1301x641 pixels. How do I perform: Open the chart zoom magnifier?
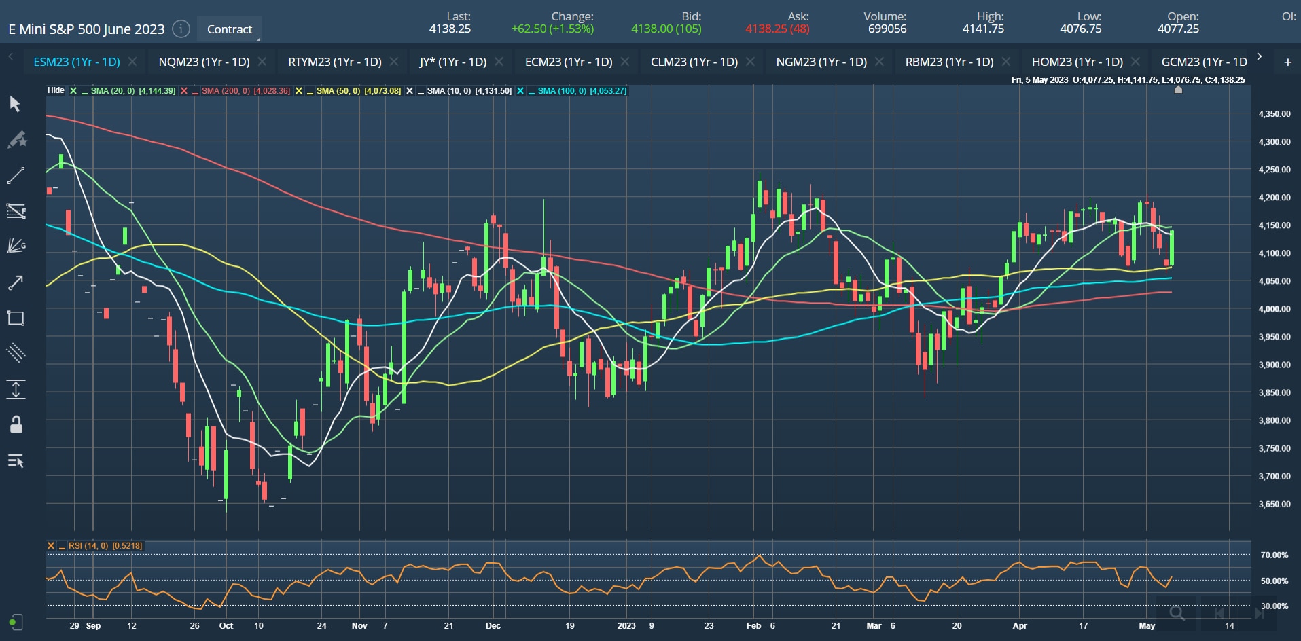point(1177,614)
